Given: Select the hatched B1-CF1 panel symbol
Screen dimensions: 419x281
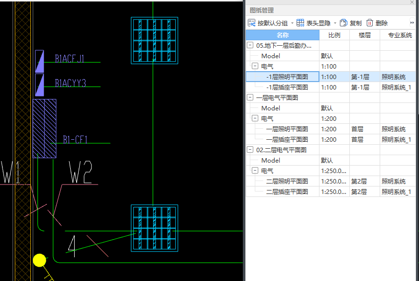Looking at the screenshot, I should pos(44,128).
